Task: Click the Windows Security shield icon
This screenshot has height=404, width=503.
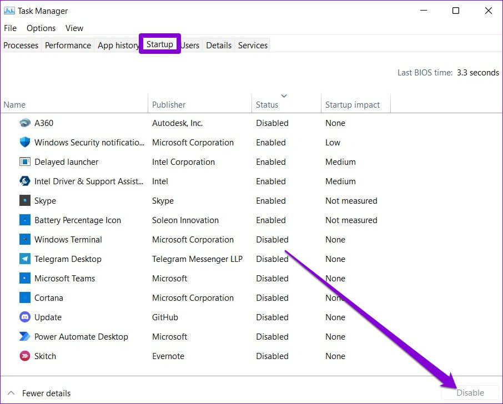Action: pyautogui.click(x=24, y=142)
